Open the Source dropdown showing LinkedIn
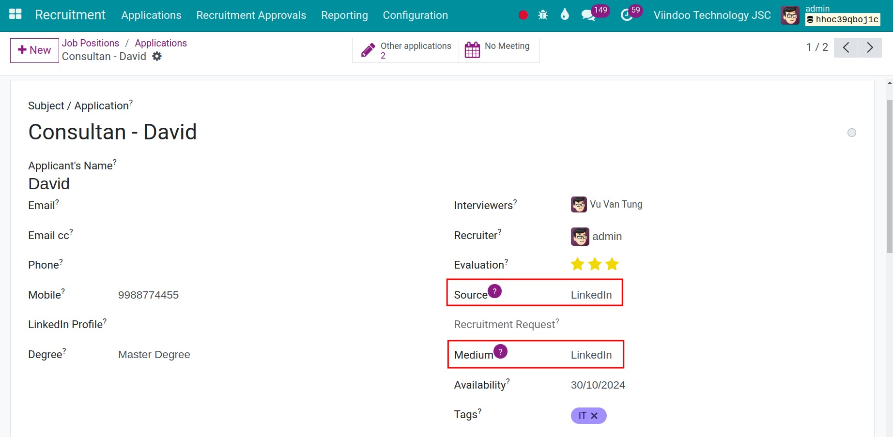 591,295
